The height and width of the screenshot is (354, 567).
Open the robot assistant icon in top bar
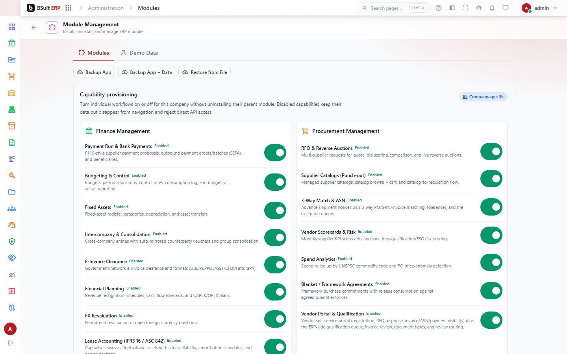(x=479, y=8)
